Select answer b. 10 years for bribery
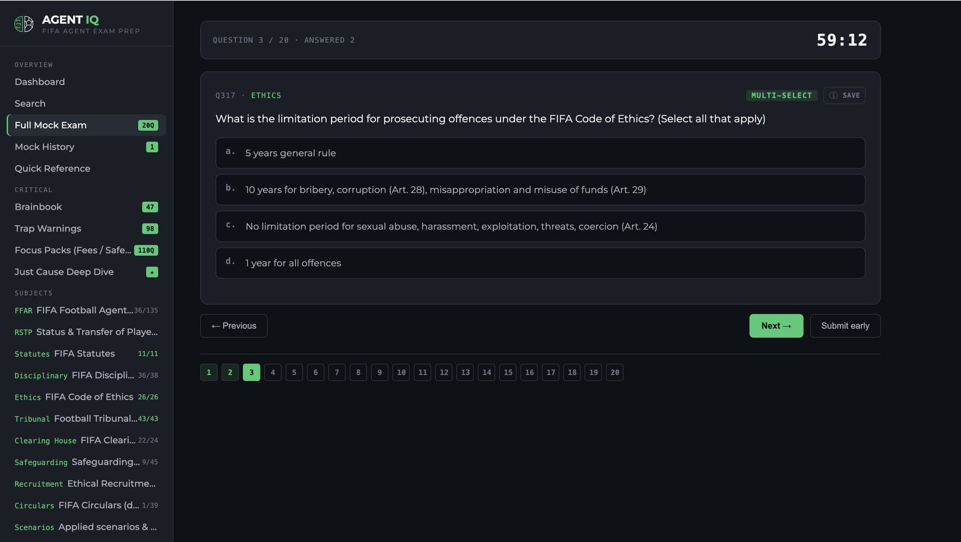 click(540, 190)
